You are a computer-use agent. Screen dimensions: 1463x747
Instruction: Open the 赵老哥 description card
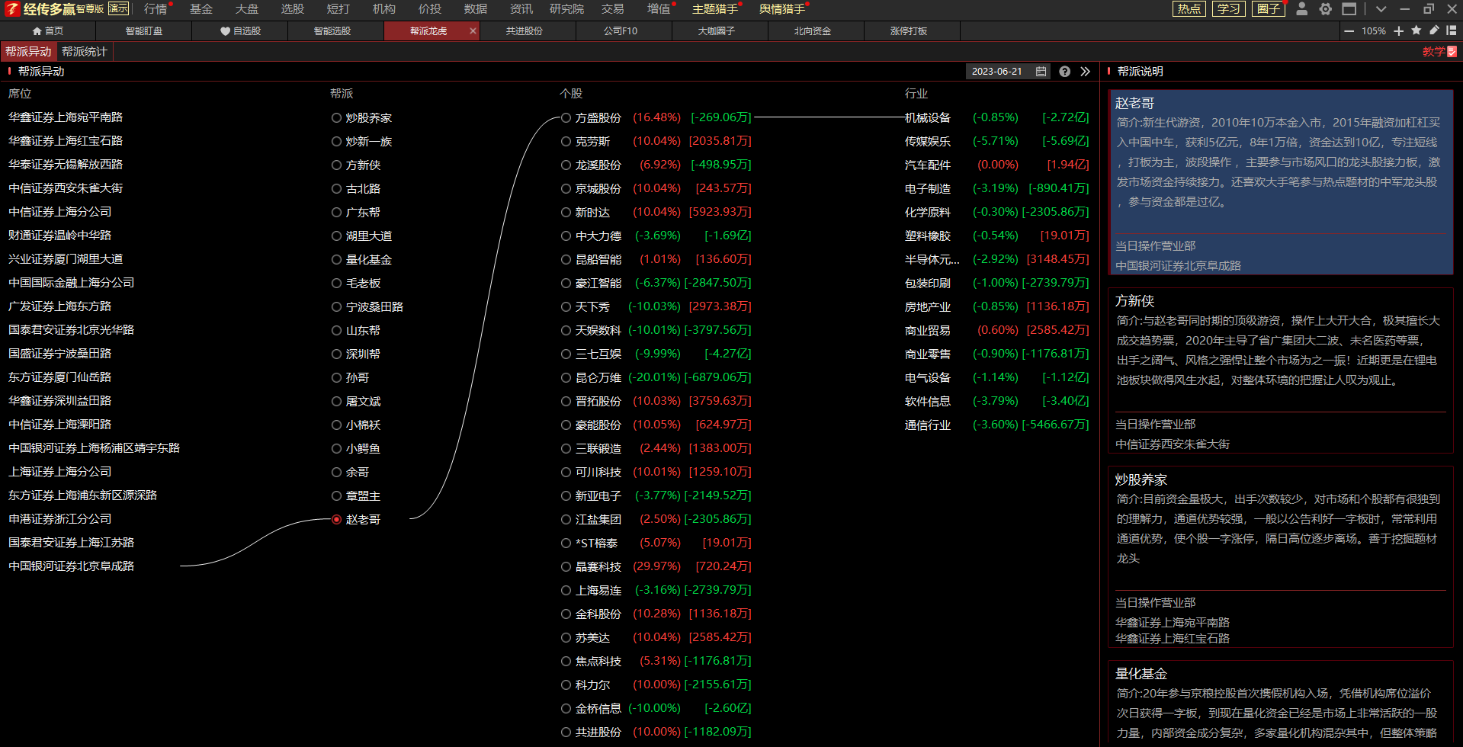click(1280, 182)
